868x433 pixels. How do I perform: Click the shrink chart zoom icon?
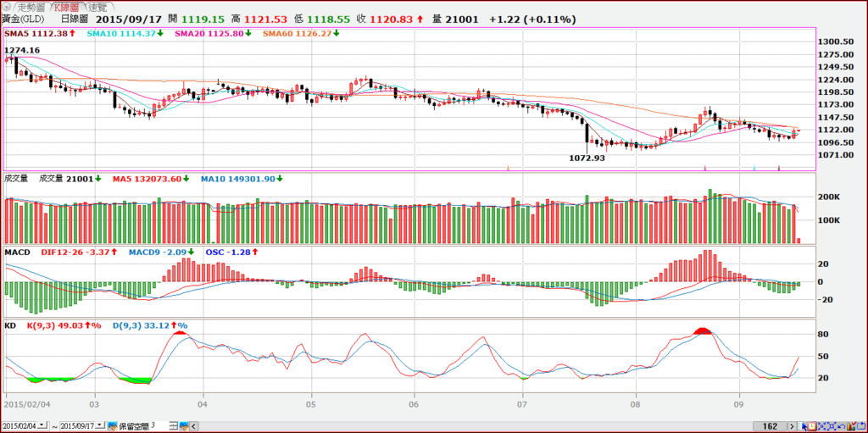coord(822,426)
